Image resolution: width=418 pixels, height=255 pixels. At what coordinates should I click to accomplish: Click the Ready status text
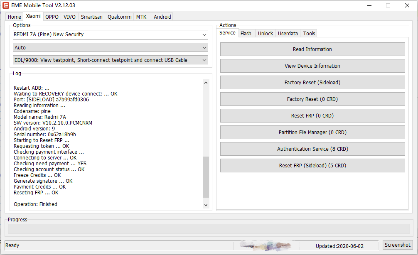12,245
